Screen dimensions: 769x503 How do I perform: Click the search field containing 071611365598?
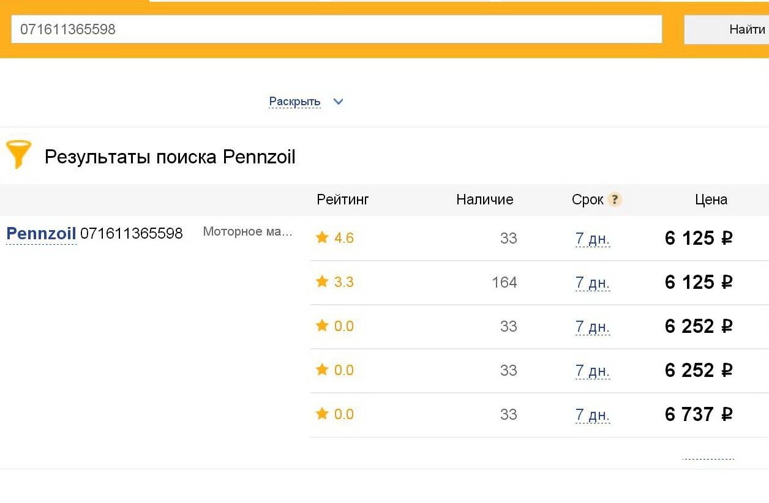click(337, 29)
